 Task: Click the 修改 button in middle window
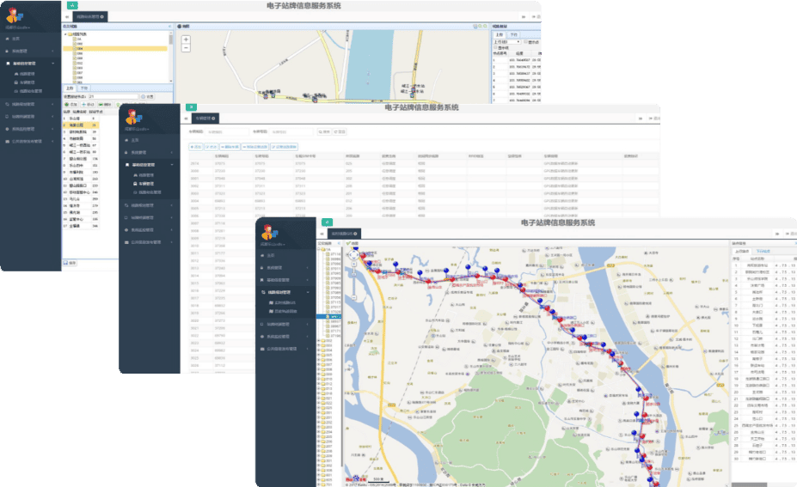[x=211, y=147]
